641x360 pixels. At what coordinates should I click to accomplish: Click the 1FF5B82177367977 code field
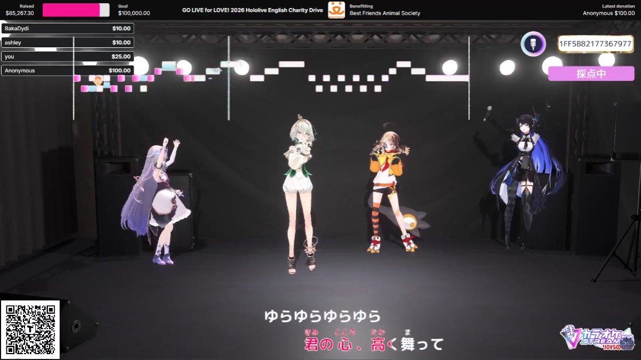click(595, 44)
